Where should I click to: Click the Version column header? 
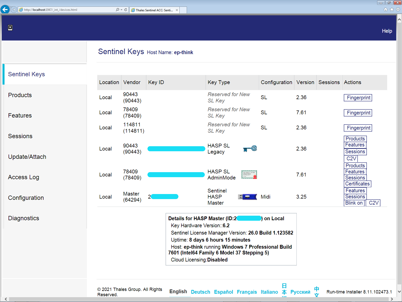(305, 82)
